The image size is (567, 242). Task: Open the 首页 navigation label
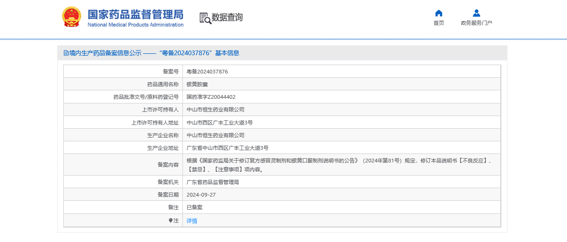tap(438, 23)
